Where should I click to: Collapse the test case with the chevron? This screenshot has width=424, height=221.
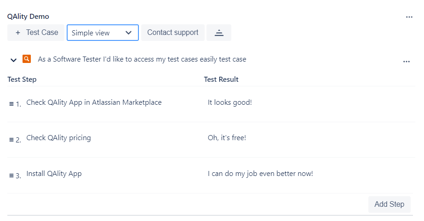[x=13, y=60]
